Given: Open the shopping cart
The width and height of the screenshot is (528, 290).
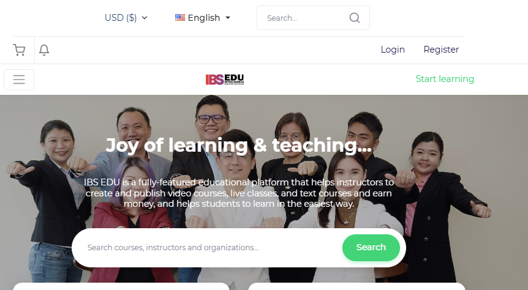Looking at the screenshot, I should [x=19, y=50].
